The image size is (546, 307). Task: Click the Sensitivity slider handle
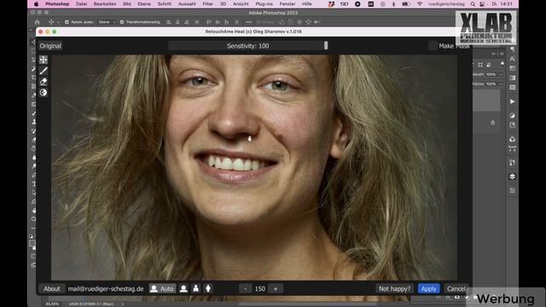click(x=326, y=45)
